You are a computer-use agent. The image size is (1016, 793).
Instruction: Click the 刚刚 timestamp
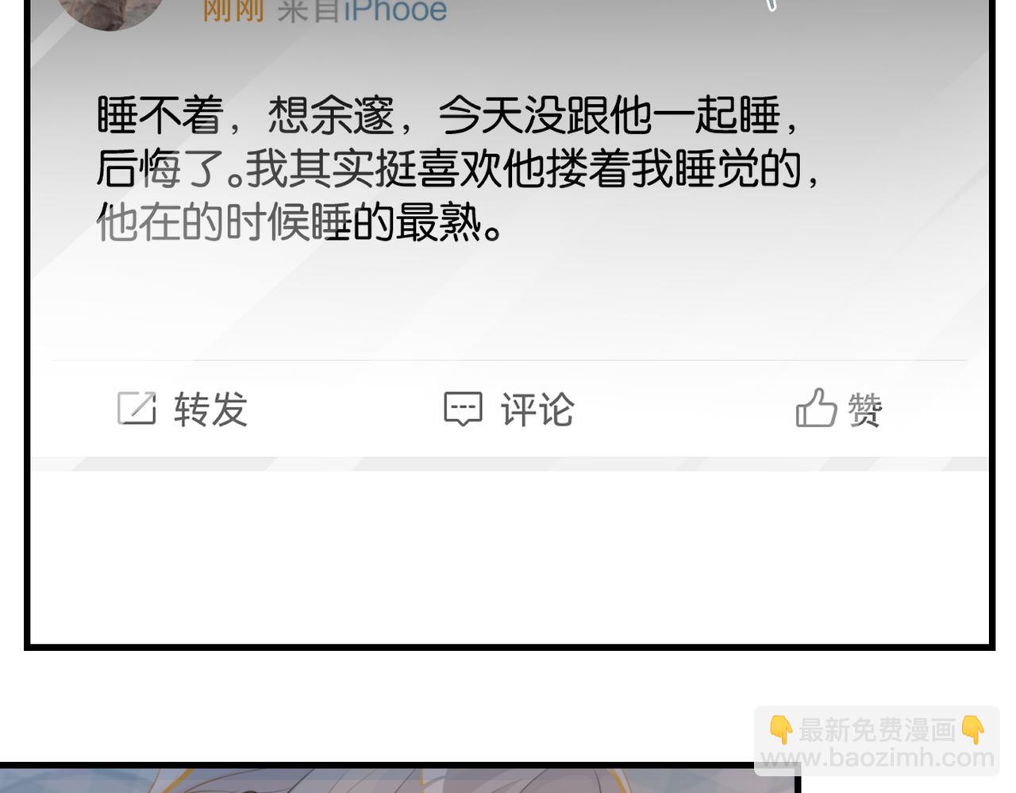[x=233, y=10]
